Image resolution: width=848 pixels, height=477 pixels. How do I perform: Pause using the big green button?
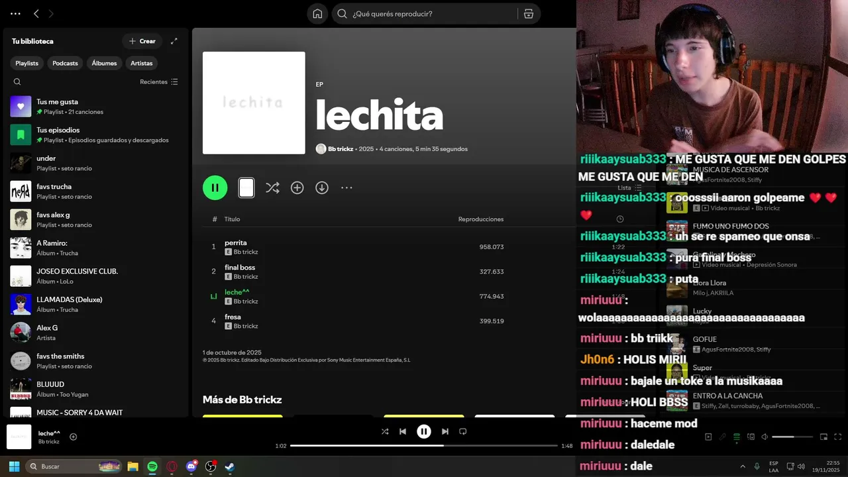[x=215, y=187]
